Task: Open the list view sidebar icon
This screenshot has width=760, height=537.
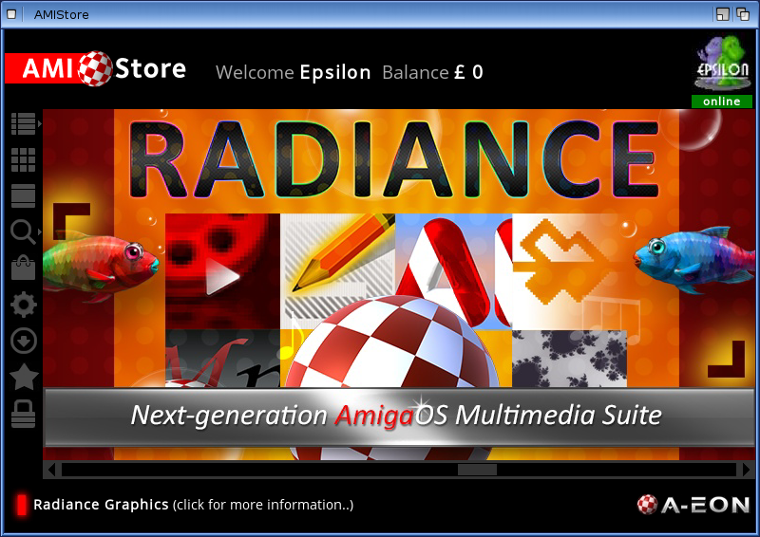Action: [x=23, y=123]
